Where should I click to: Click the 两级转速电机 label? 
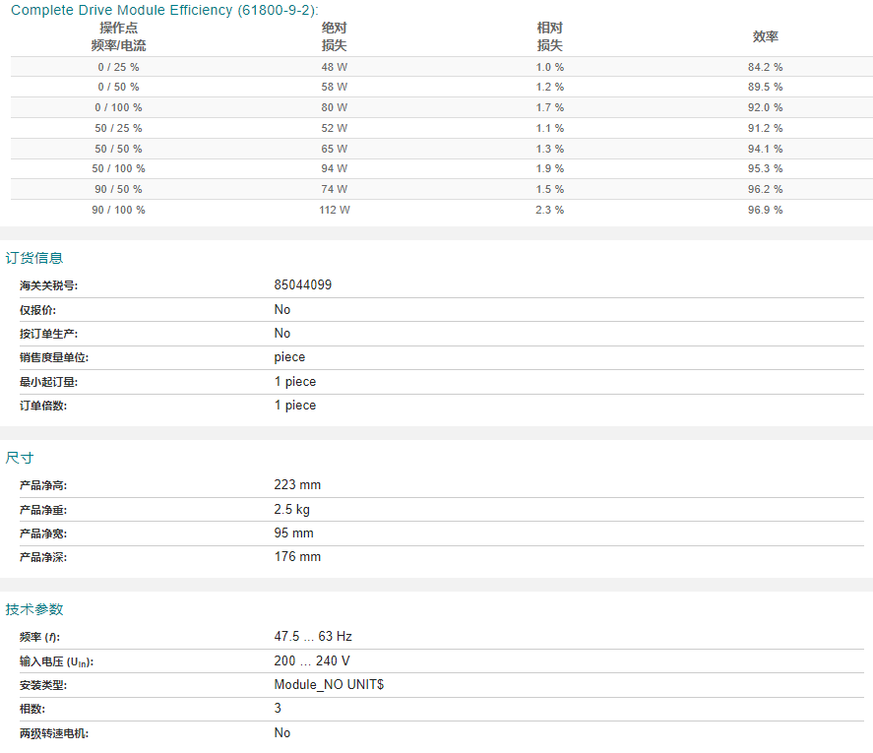pos(54,733)
